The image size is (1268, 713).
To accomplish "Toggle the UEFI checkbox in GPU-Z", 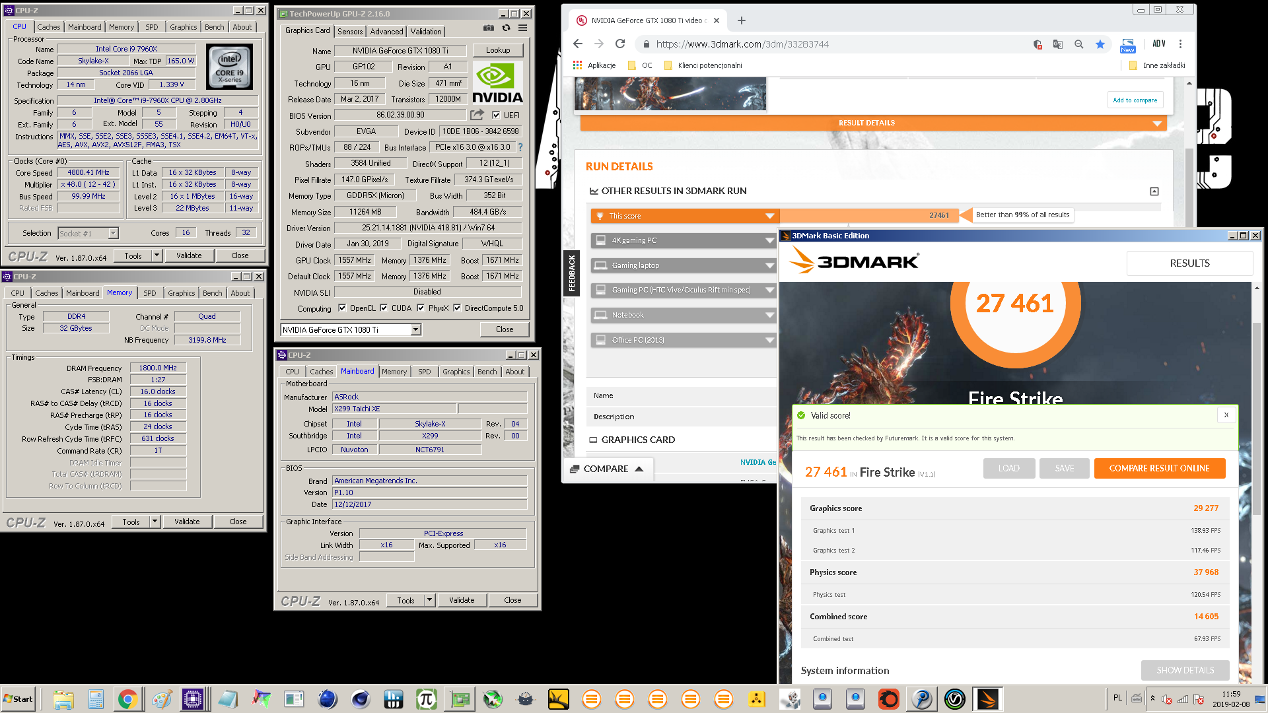I will pyautogui.click(x=496, y=115).
